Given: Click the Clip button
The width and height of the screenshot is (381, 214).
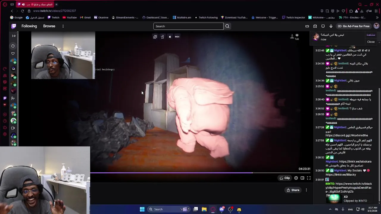Looking at the screenshot, I should coord(285,178).
